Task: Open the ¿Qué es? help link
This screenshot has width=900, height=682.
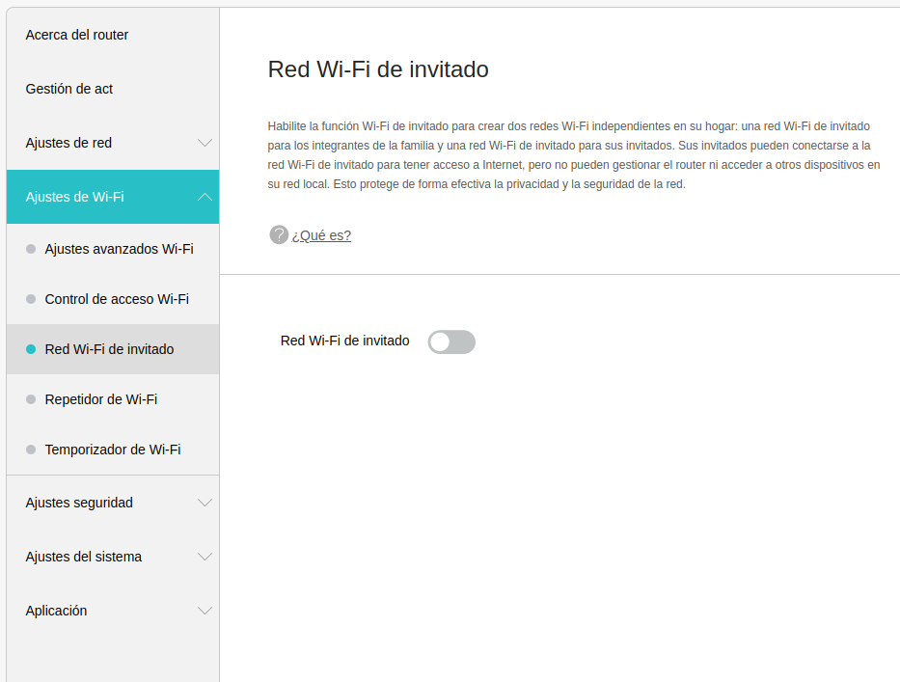Action: 321,235
